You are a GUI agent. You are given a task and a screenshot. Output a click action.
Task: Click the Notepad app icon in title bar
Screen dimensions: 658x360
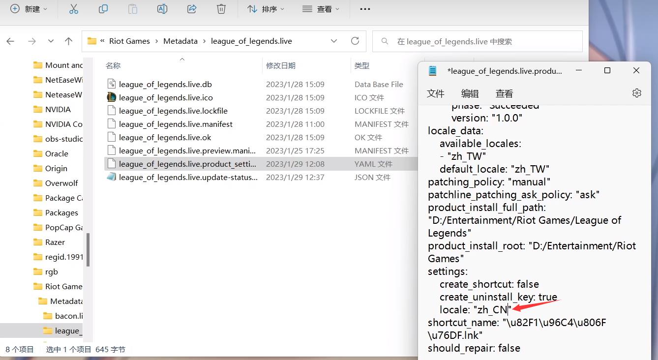[433, 71]
